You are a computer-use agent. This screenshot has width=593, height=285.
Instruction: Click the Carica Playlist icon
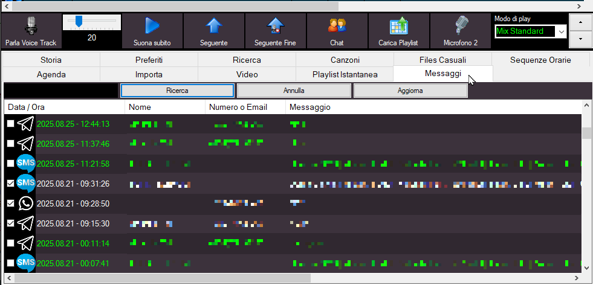coord(398,27)
